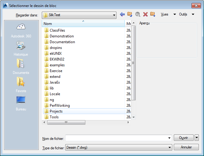204x156 pixels.
Task: Click in the Nom de fichier field
Action: coord(119,138)
